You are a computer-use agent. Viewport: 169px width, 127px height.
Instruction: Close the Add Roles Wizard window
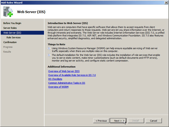(x=166, y=3)
